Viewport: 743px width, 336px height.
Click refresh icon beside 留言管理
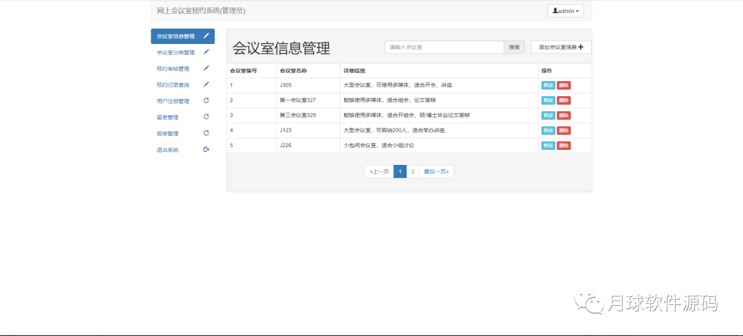click(x=206, y=117)
